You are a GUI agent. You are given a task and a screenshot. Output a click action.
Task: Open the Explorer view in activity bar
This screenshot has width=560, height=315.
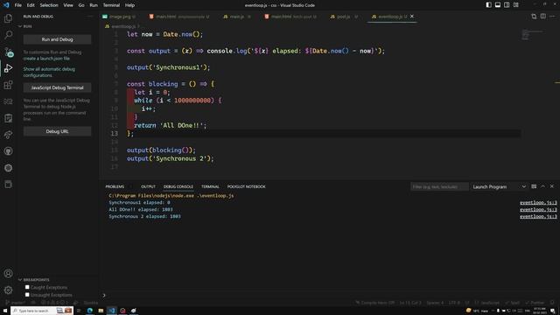tap(8, 18)
